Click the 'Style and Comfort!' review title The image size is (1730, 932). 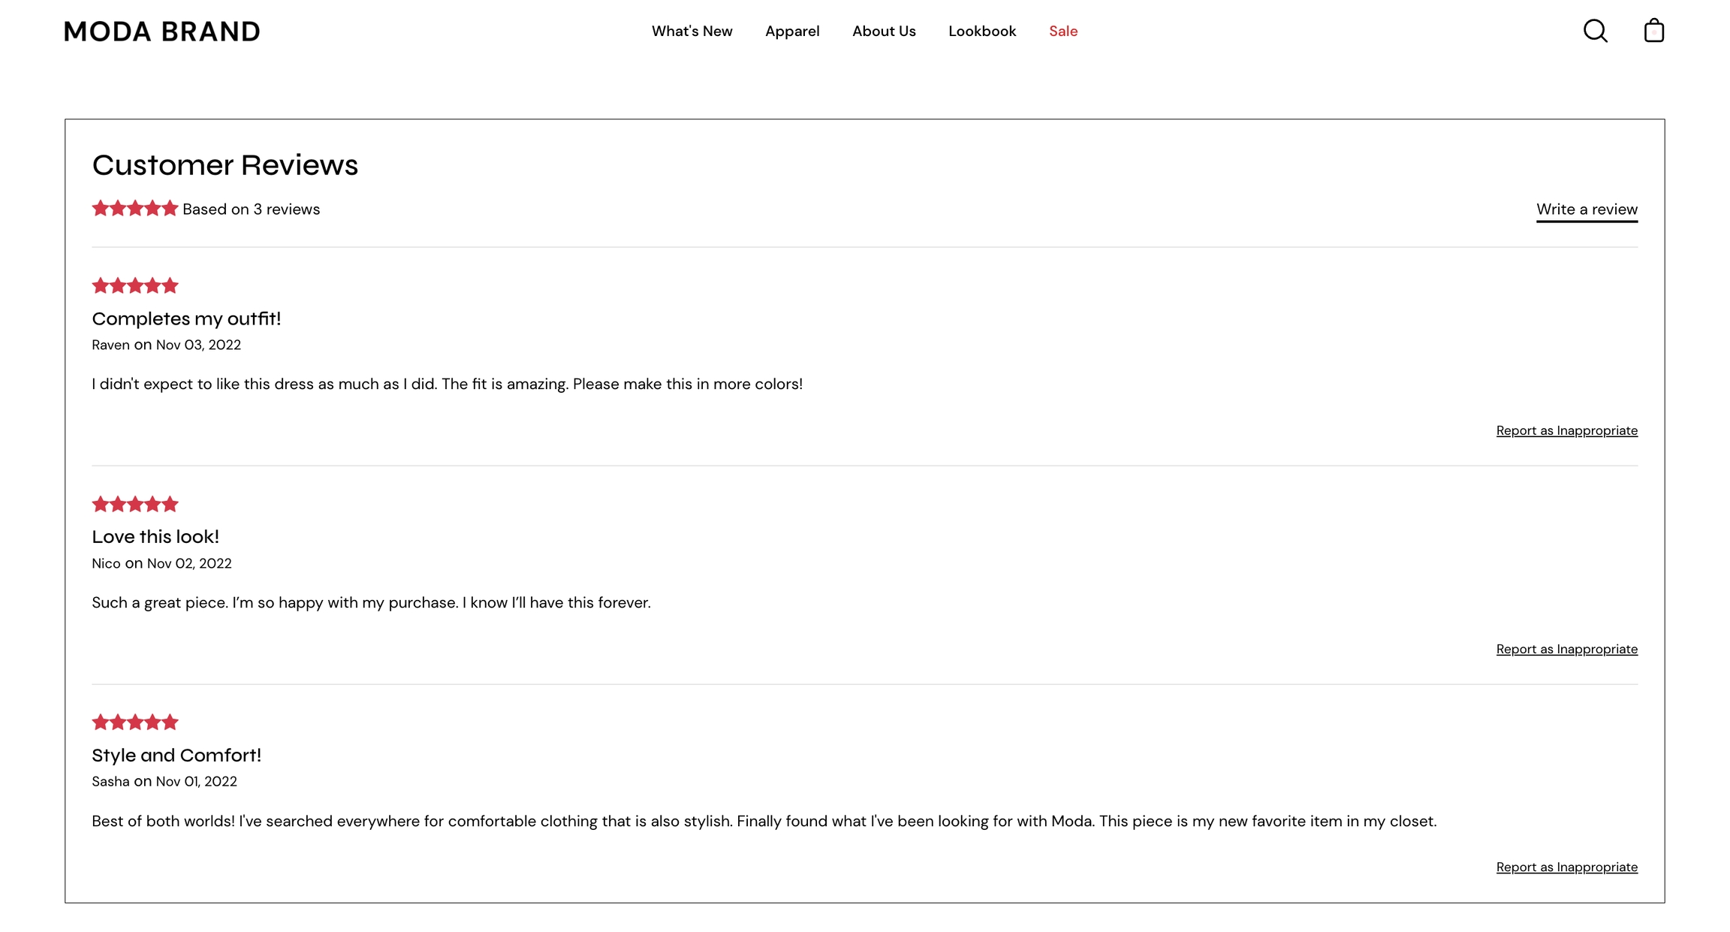(176, 756)
